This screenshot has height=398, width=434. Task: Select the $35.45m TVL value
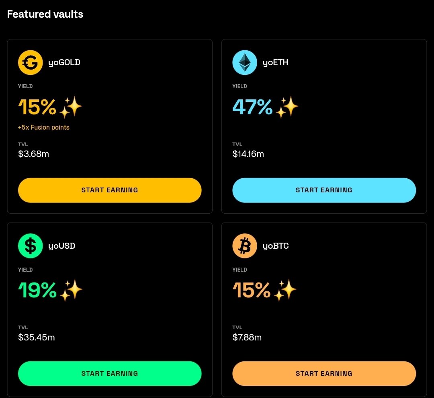pyautogui.click(x=37, y=337)
